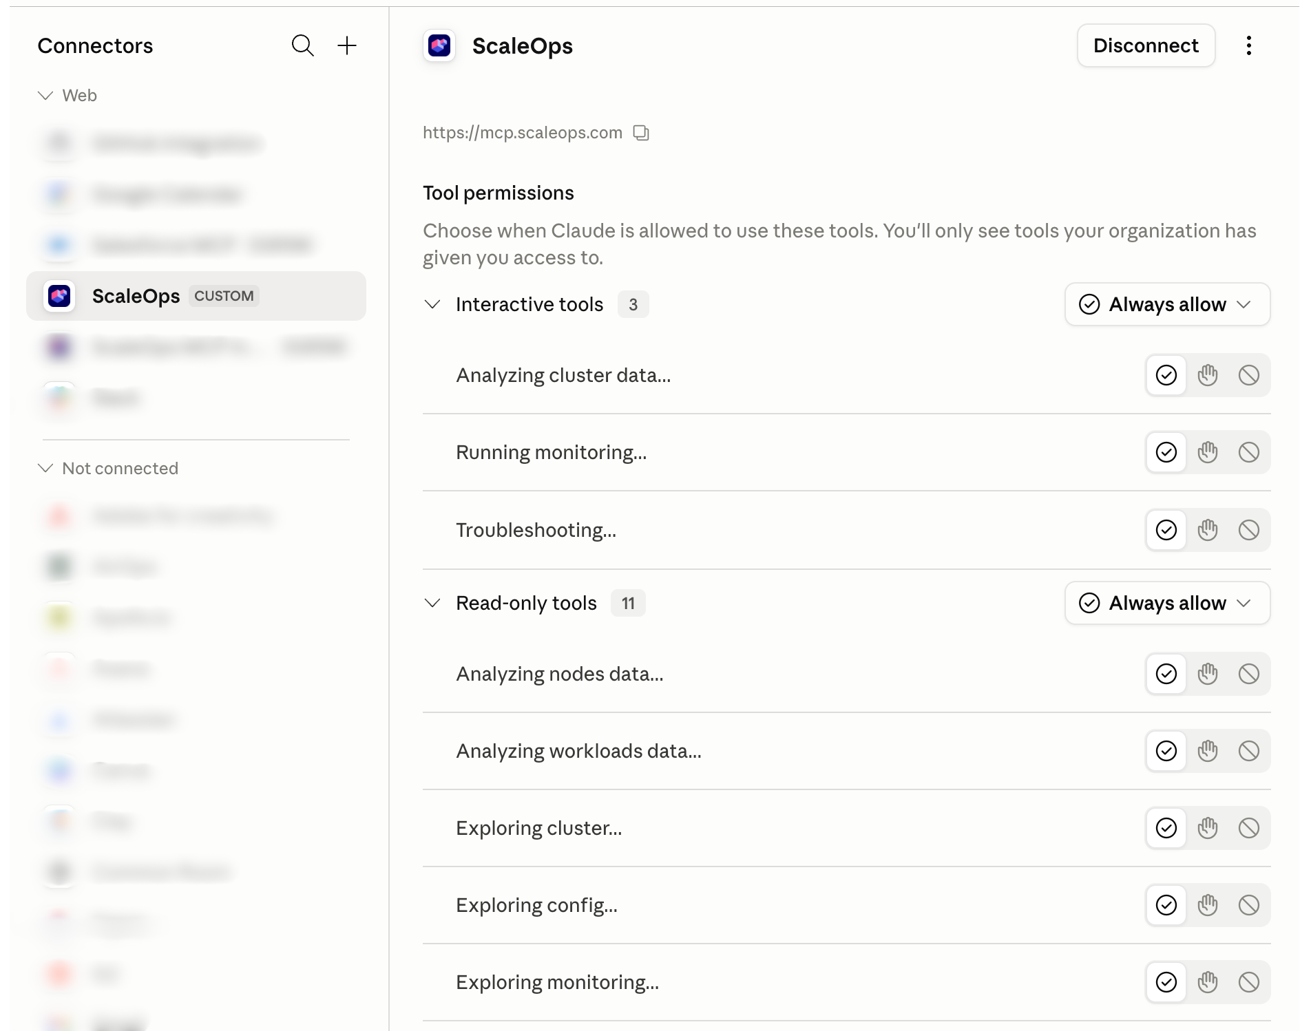Image resolution: width=1311 pixels, height=1031 pixels.
Task: Collapse the Read-only tools group
Action: tap(432, 603)
